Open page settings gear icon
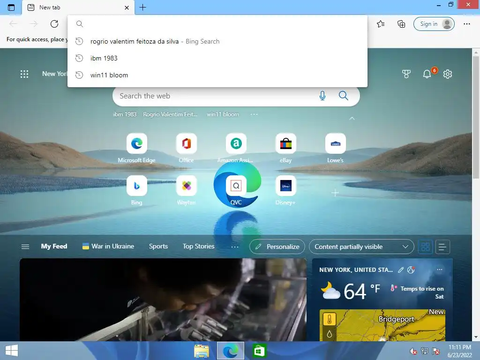480x360 pixels. coord(448,74)
